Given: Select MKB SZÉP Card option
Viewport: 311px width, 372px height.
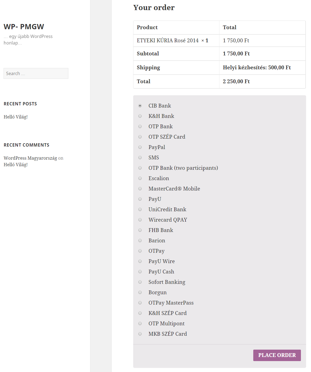Looking at the screenshot, I should click(x=140, y=334).
